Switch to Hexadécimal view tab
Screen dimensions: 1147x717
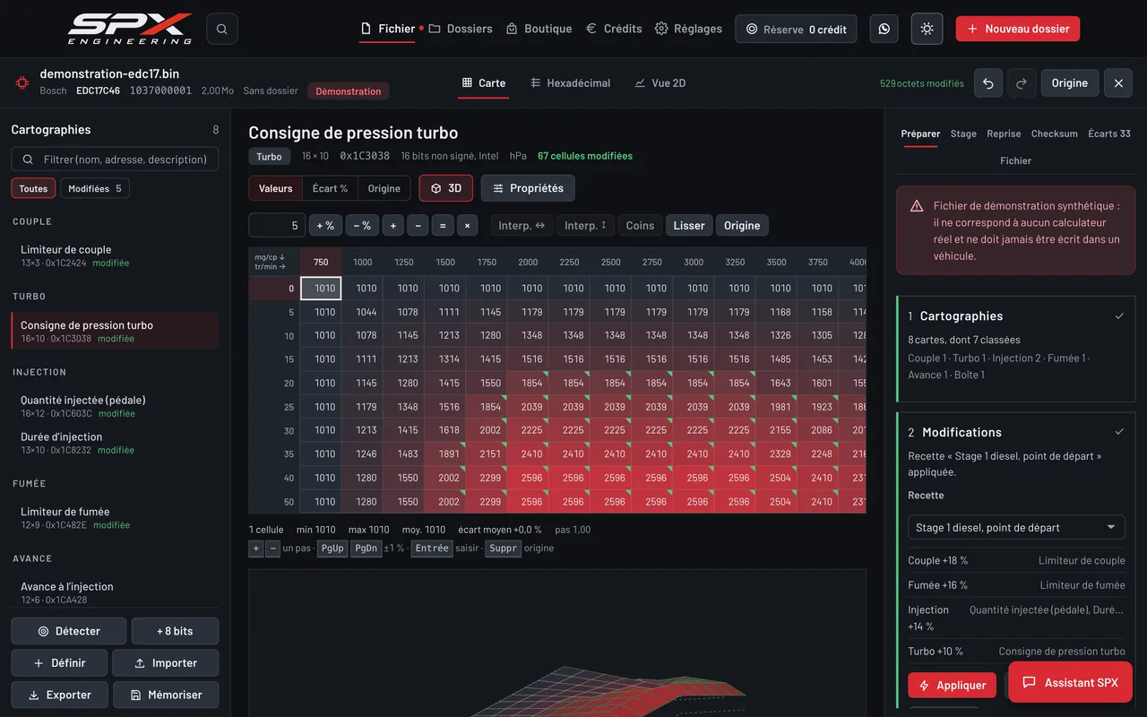point(571,83)
